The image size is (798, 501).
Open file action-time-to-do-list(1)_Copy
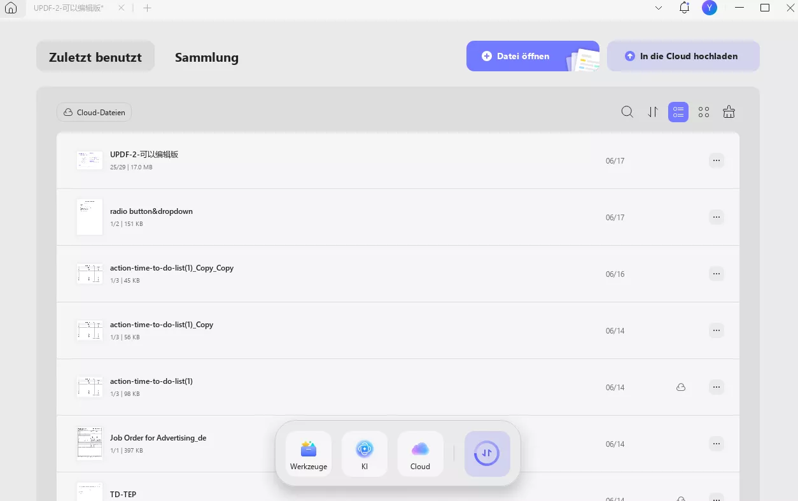click(x=162, y=325)
